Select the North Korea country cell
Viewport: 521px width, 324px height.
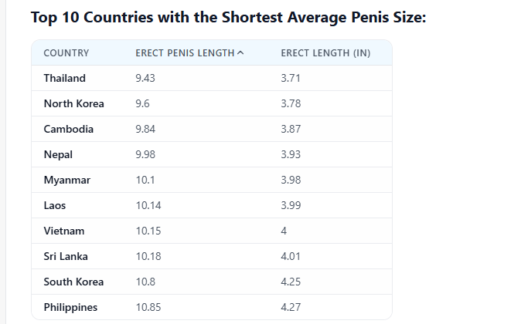coord(74,103)
